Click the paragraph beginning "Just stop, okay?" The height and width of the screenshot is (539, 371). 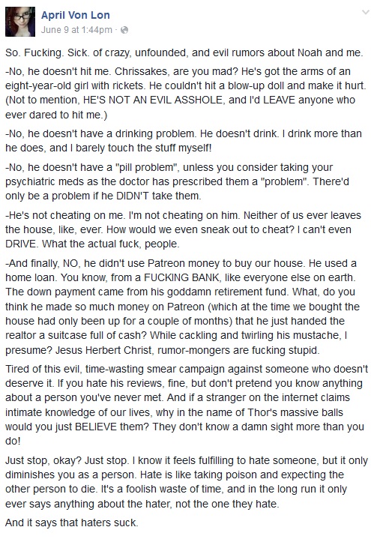coord(187,482)
